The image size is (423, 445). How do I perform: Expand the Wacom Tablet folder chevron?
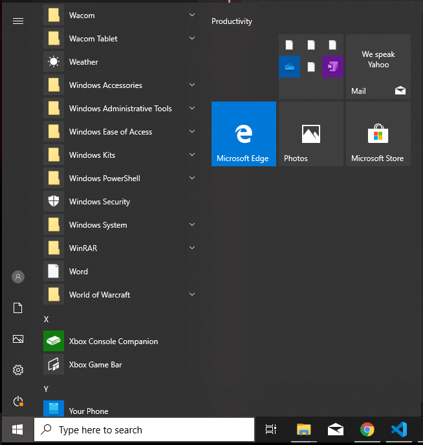click(x=192, y=38)
